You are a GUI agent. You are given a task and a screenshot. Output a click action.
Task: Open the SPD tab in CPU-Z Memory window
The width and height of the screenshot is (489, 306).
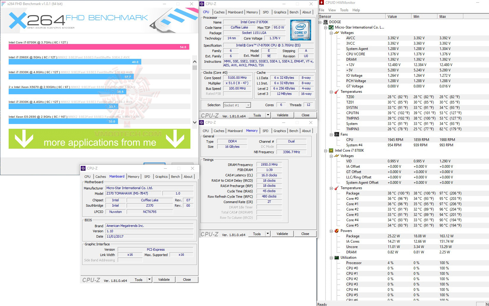(x=266, y=131)
